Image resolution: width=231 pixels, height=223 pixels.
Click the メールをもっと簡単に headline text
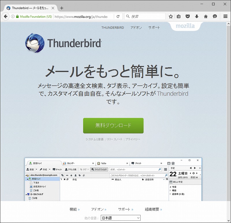(x=113, y=71)
